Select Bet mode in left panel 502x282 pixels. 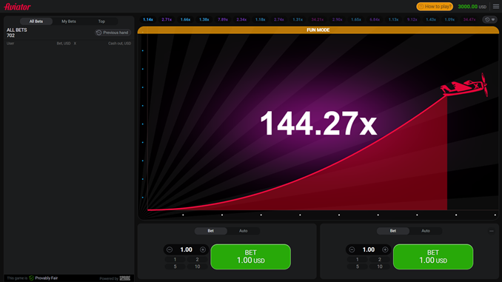click(211, 231)
